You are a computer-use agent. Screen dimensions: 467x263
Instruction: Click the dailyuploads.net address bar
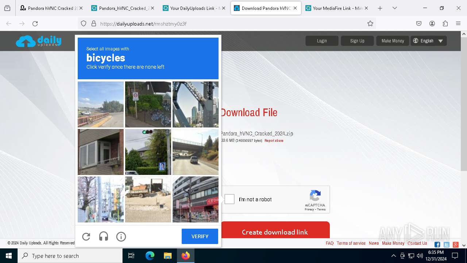[226, 23]
